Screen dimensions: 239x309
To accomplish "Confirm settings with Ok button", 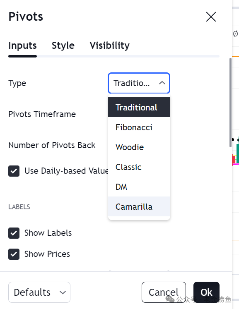I will tap(206, 292).
